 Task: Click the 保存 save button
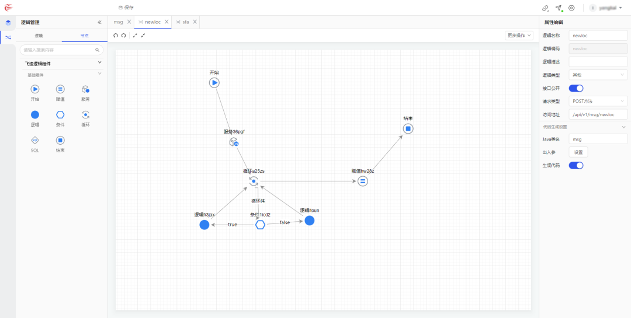click(x=126, y=8)
